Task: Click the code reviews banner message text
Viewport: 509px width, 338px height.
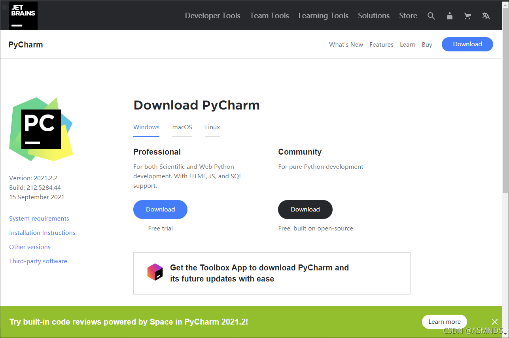Action: pos(129,322)
